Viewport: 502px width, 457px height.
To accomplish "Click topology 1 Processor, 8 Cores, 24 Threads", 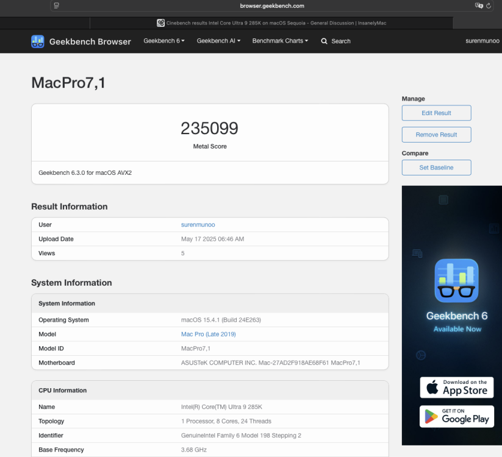I will click(x=226, y=421).
